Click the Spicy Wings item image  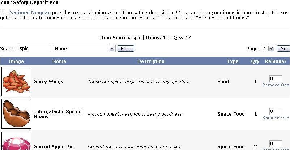16,81
